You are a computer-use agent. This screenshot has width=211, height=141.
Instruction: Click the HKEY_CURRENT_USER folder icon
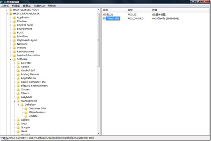coord(10,14)
